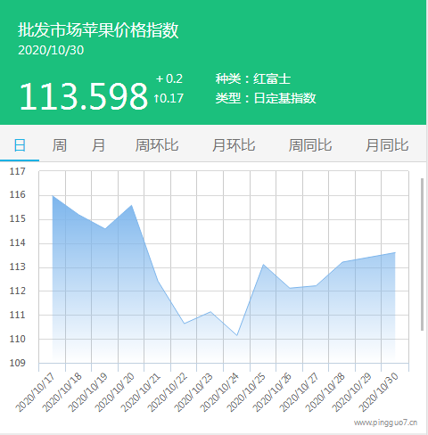Click the 2020/10/22 x-axis date label
428x435 pixels.
click(x=168, y=392)
